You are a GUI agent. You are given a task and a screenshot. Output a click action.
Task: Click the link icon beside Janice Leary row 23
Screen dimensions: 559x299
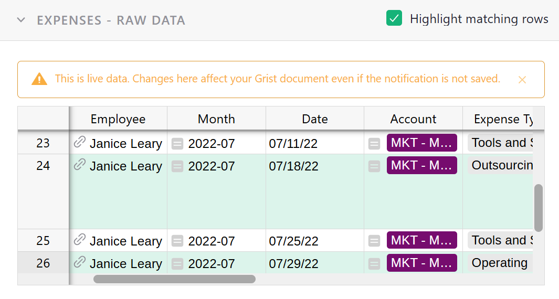coord(79,142)
